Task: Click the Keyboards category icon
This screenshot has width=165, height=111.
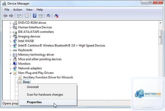Action: tap(15, 50)
